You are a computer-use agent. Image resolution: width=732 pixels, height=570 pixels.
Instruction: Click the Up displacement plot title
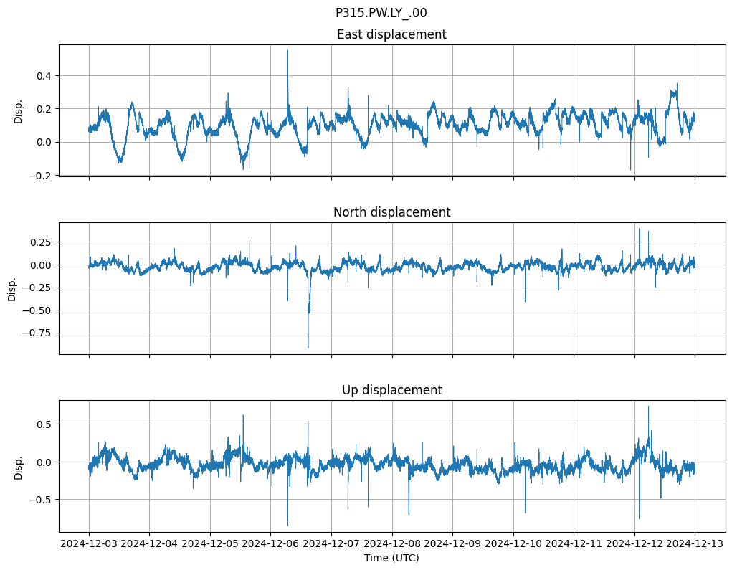click(391, 390)
